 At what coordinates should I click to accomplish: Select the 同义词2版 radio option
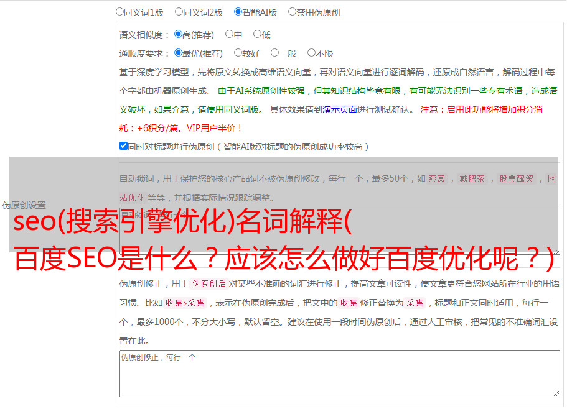[x=179, y=12]
